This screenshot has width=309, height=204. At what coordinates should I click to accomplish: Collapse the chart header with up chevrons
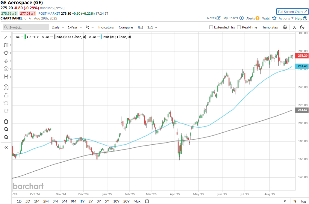pos(294,27)
